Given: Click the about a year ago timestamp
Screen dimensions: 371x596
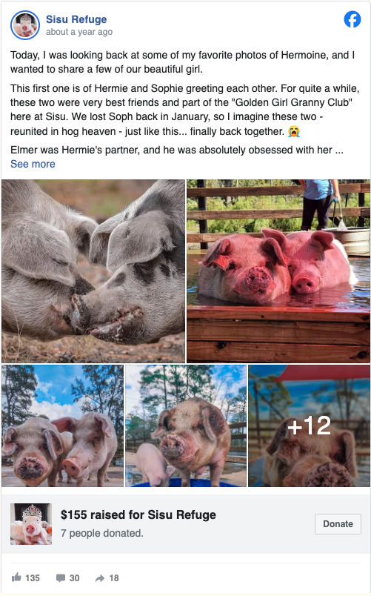Looking at the screenshot, I should 79,32.
